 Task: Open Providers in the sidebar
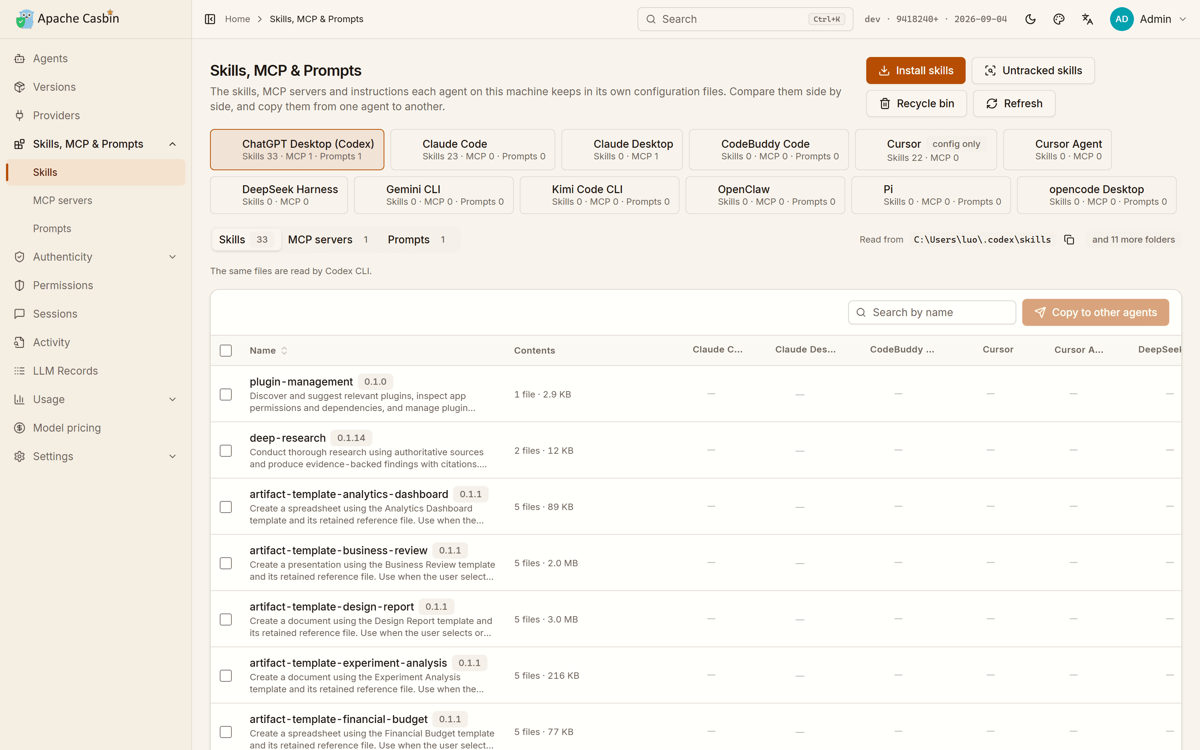point(96,115)
